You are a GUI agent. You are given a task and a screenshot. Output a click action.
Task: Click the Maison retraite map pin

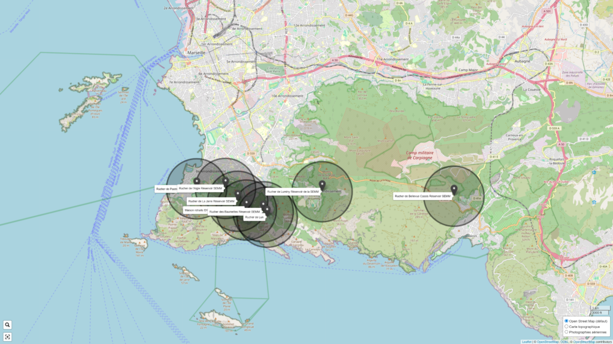point(246,203)
